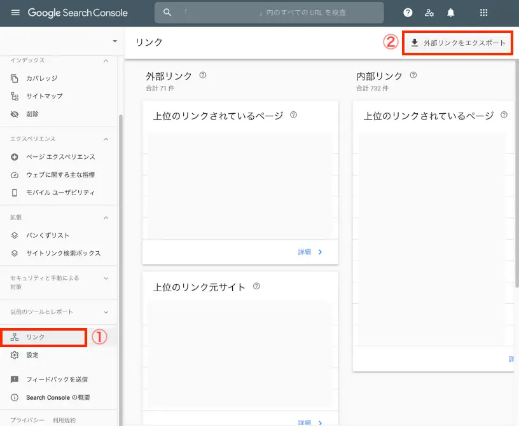Screen dimensions: 519x426
Task: Open モバイルユーザビリティ with its phone icon
Action: coord(15,192)
